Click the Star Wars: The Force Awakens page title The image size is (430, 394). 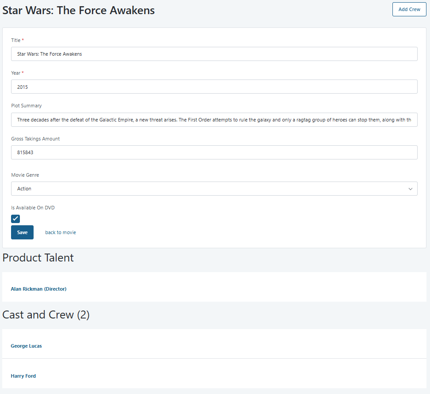coord(78,11)
